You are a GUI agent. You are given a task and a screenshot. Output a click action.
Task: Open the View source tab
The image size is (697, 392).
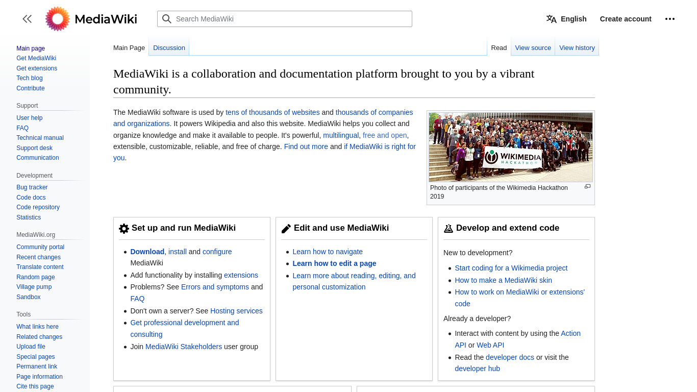pyautogui.click(x=533, y=47)
